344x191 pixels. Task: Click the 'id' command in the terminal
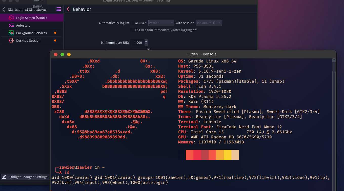[x=67, y=173]
